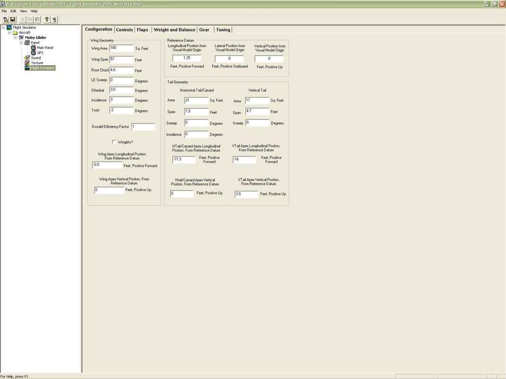Open the Flaps tab
The width and height of the screenshot is (506, 379).
142,30
